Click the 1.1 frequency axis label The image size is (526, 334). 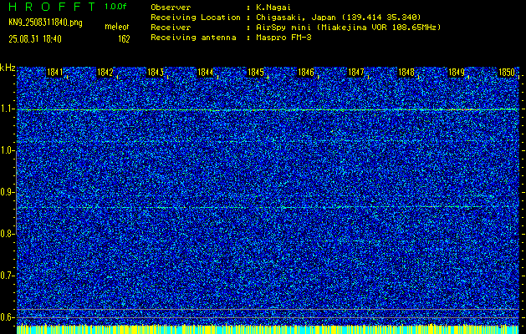point(7,109)
